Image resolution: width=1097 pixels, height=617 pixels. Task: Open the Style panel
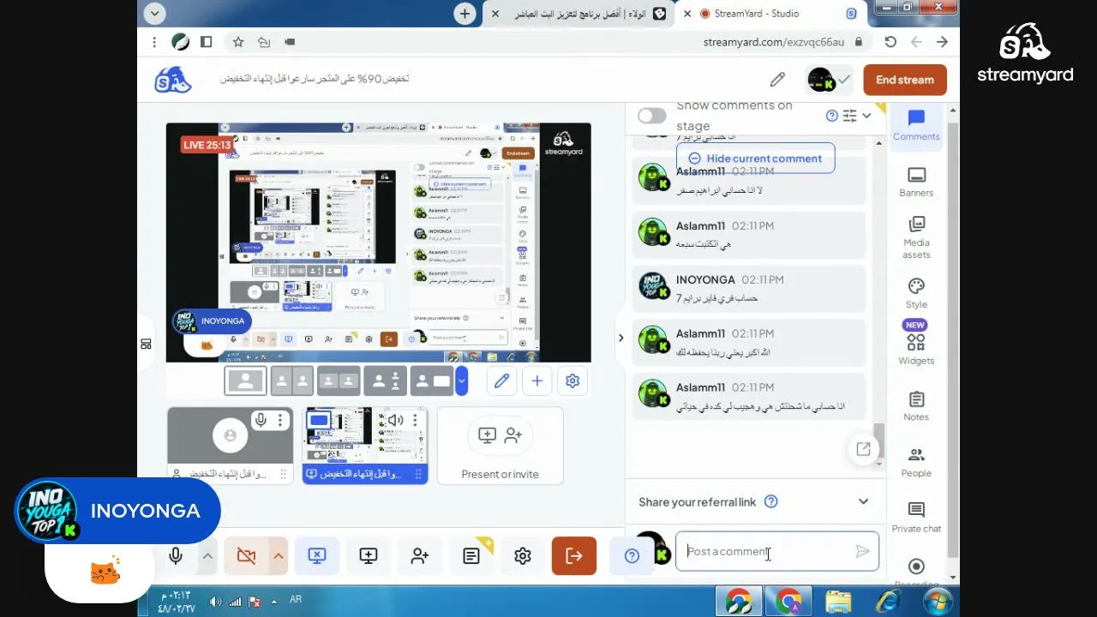click(x=916, y=293)
